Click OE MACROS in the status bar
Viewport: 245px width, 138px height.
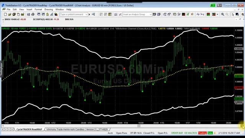coord(191,133)
